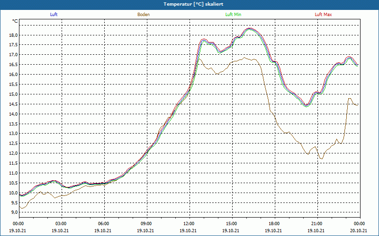Image resolution: width=379 pixels, height=236 pixels.
Task: Click the 12,5 y-axis label
Action: (14, 143)
